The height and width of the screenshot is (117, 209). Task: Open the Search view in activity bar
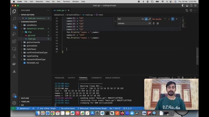pyautogui.click(x=14, y=19)
